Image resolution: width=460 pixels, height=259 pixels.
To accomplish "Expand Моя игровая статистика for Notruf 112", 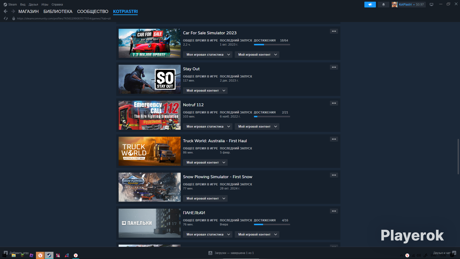I will point(208,127).
